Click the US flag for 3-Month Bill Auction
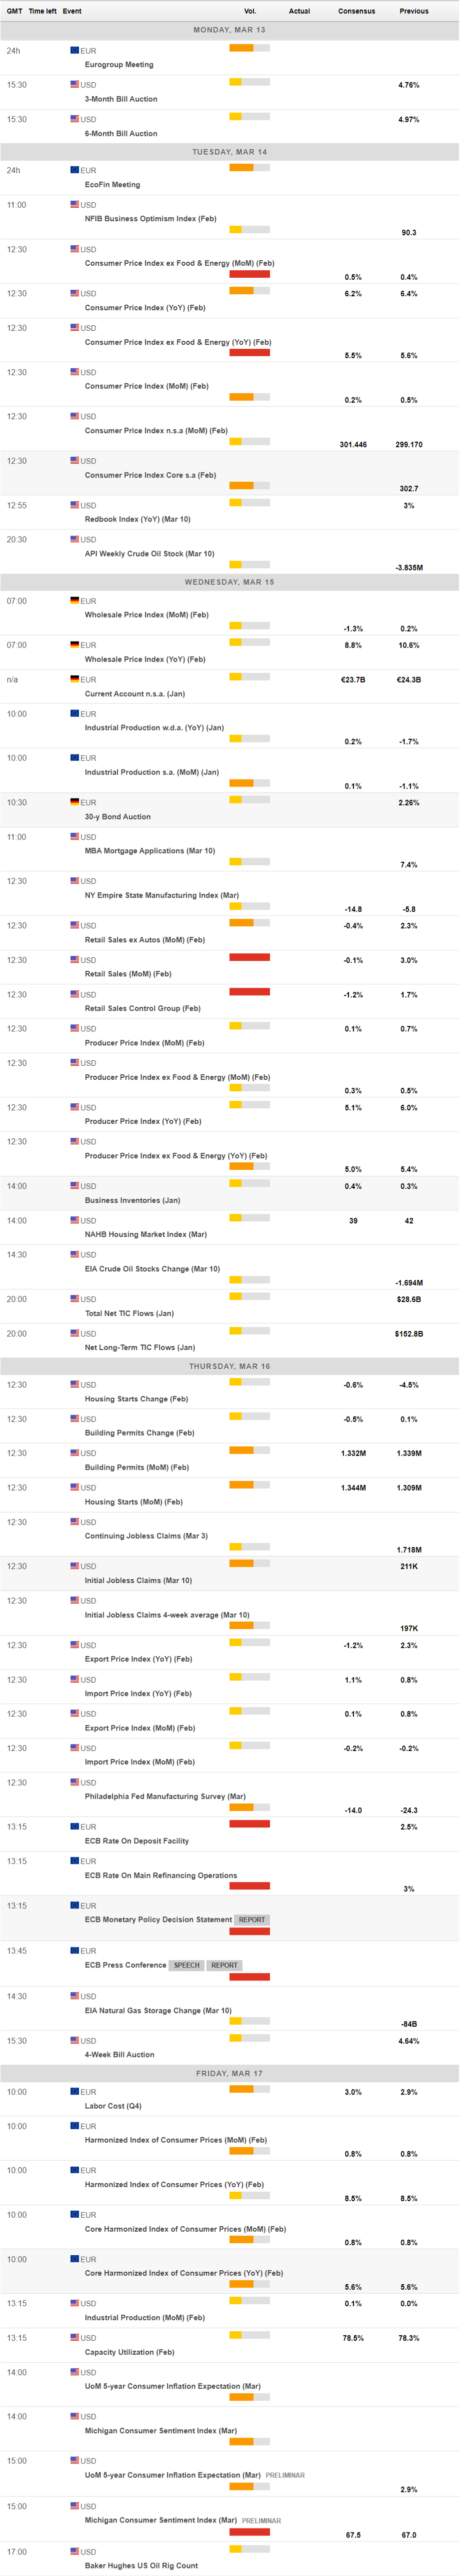This screenshot has width=460, height=2576. (x=75, y=84)
